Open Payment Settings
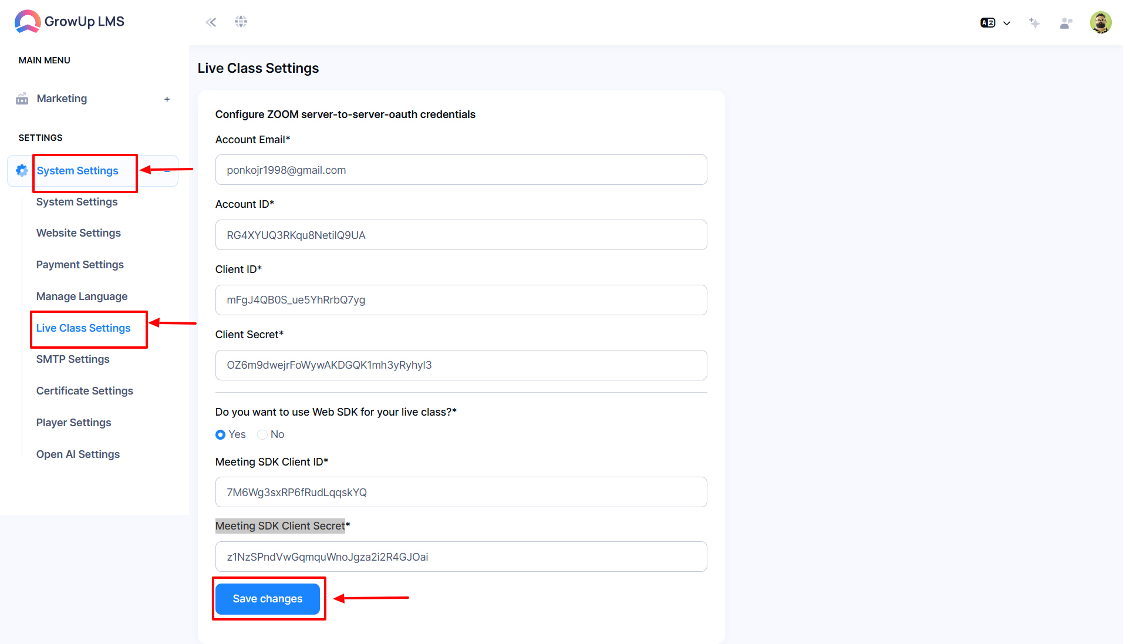Image resolution: width=1123 pixels, height=644 pixels. point(80,265)
